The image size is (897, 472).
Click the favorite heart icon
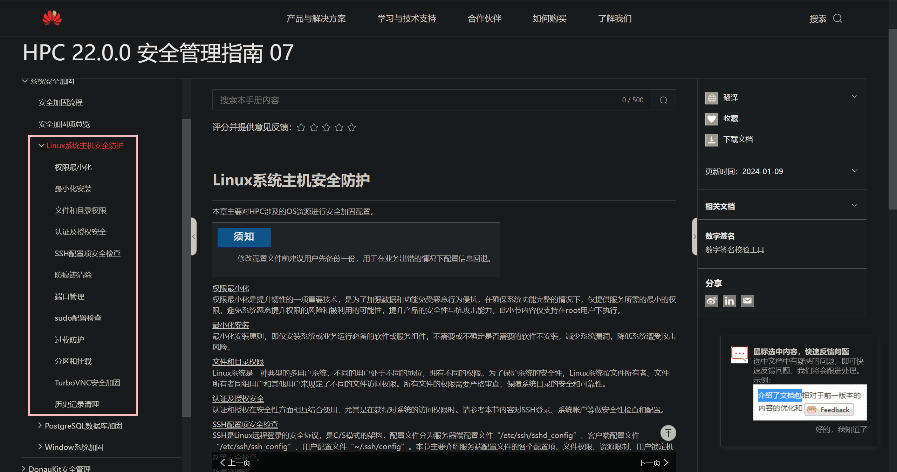712,119
